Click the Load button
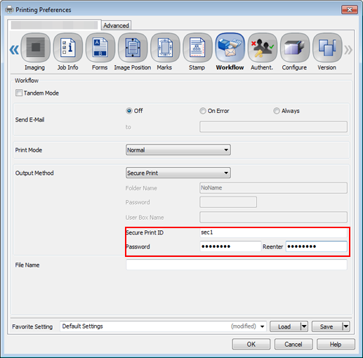The image size is (363, 358). click(x=285, y=326)
